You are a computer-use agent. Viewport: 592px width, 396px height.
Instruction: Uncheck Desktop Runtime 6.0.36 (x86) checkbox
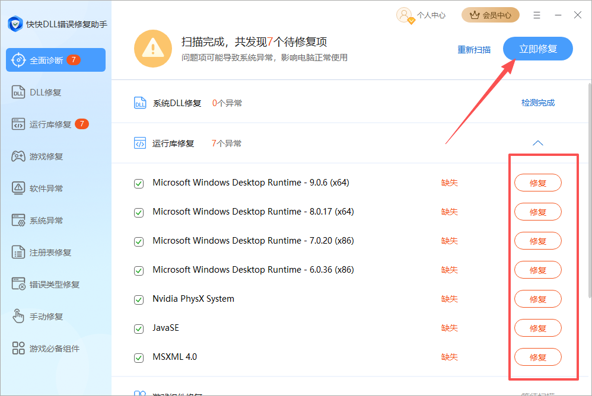click(x=139, y=271)
